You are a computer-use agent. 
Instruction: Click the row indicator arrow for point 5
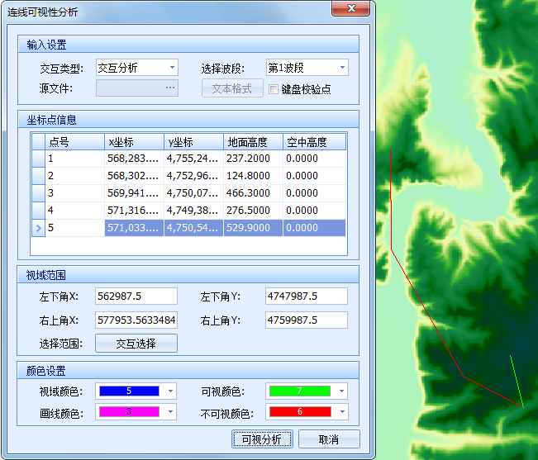[37, 228]
